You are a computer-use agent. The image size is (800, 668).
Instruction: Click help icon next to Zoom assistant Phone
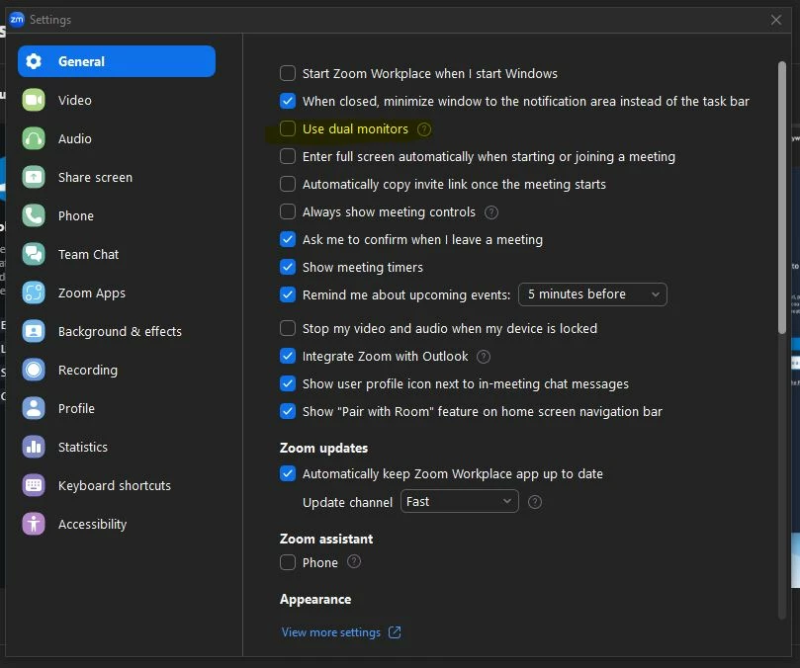[x=354, y=562]
